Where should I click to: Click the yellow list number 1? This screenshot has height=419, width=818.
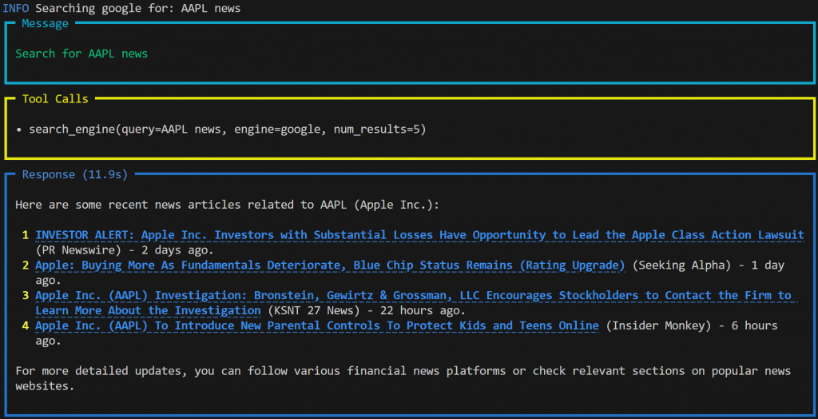click(x=26, y=235)
